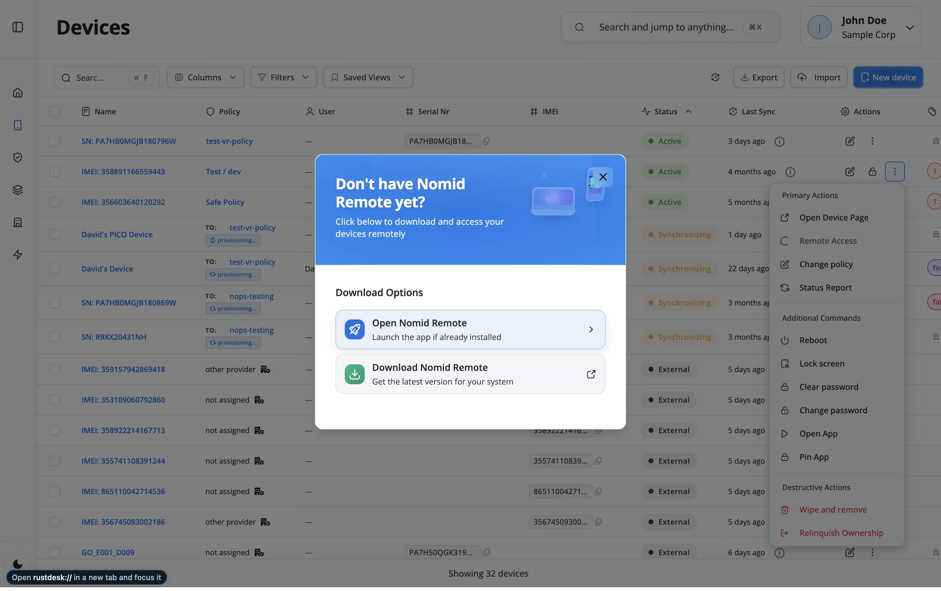
Task: Toggle dark mode moon icon
Action: (17, 564)
